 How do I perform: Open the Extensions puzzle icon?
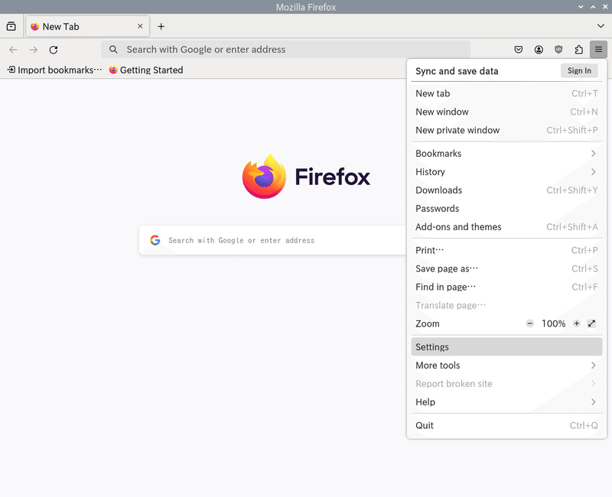579,50
